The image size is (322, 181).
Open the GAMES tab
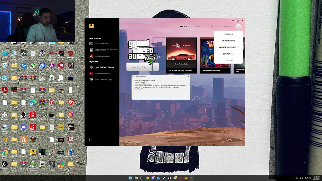click(184, 26)
